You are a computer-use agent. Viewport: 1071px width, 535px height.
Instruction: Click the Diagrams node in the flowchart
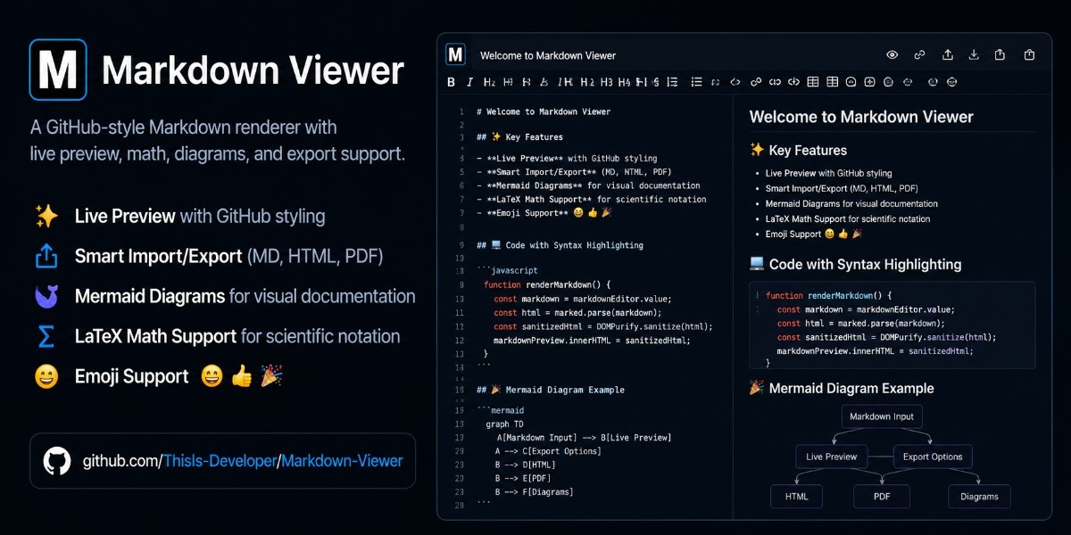click(x=979, y=497)
